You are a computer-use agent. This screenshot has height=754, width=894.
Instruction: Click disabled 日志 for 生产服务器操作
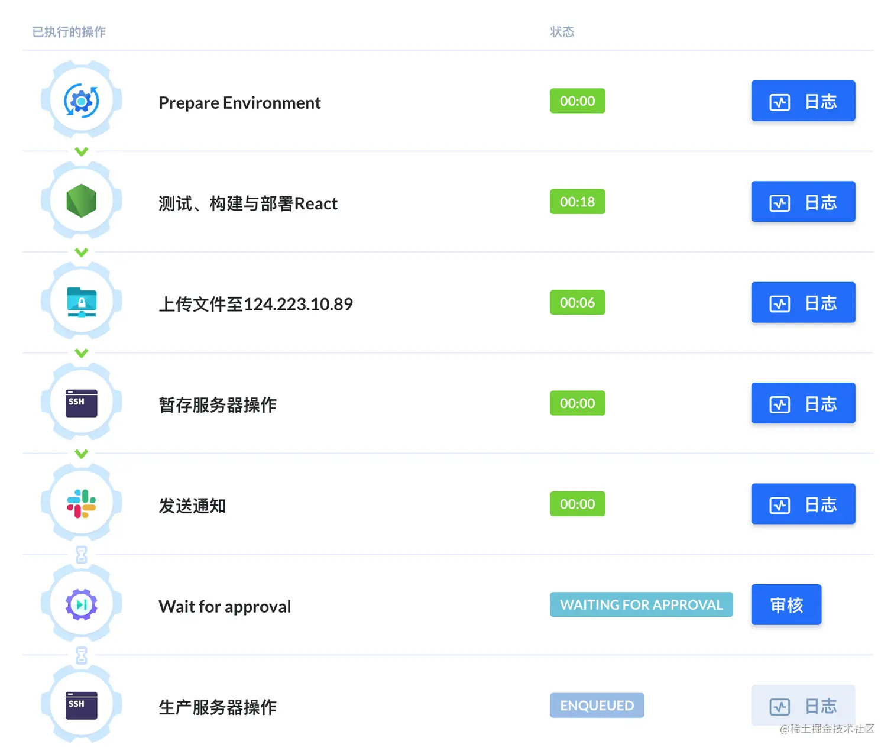pos(803,706)
